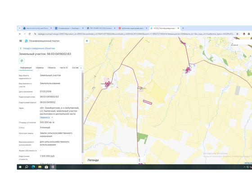This screenshot has height=178, width=252.
Task: Click the active browser app icon on the taskbar
Action: (53, 167)
